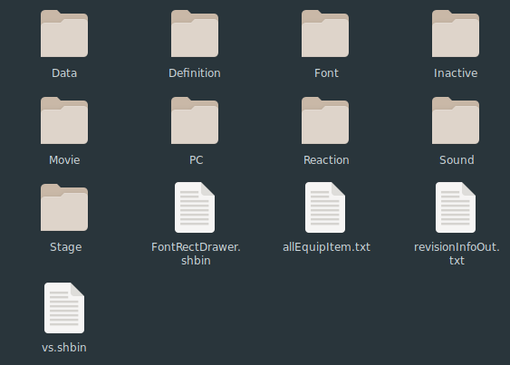The image size is (510, 365).
Task: Click the 'Inactive' folder name label
Action: (x=456, y=73)
